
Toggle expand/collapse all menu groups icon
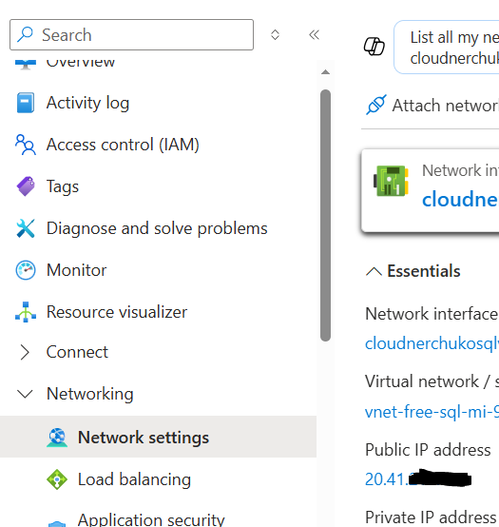coord(275,34)
